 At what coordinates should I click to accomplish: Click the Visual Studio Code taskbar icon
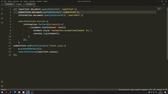[28, 92]
